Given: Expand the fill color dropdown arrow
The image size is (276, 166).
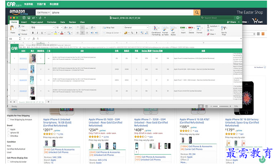Looking at the screenshot, I should click(58, 33).
